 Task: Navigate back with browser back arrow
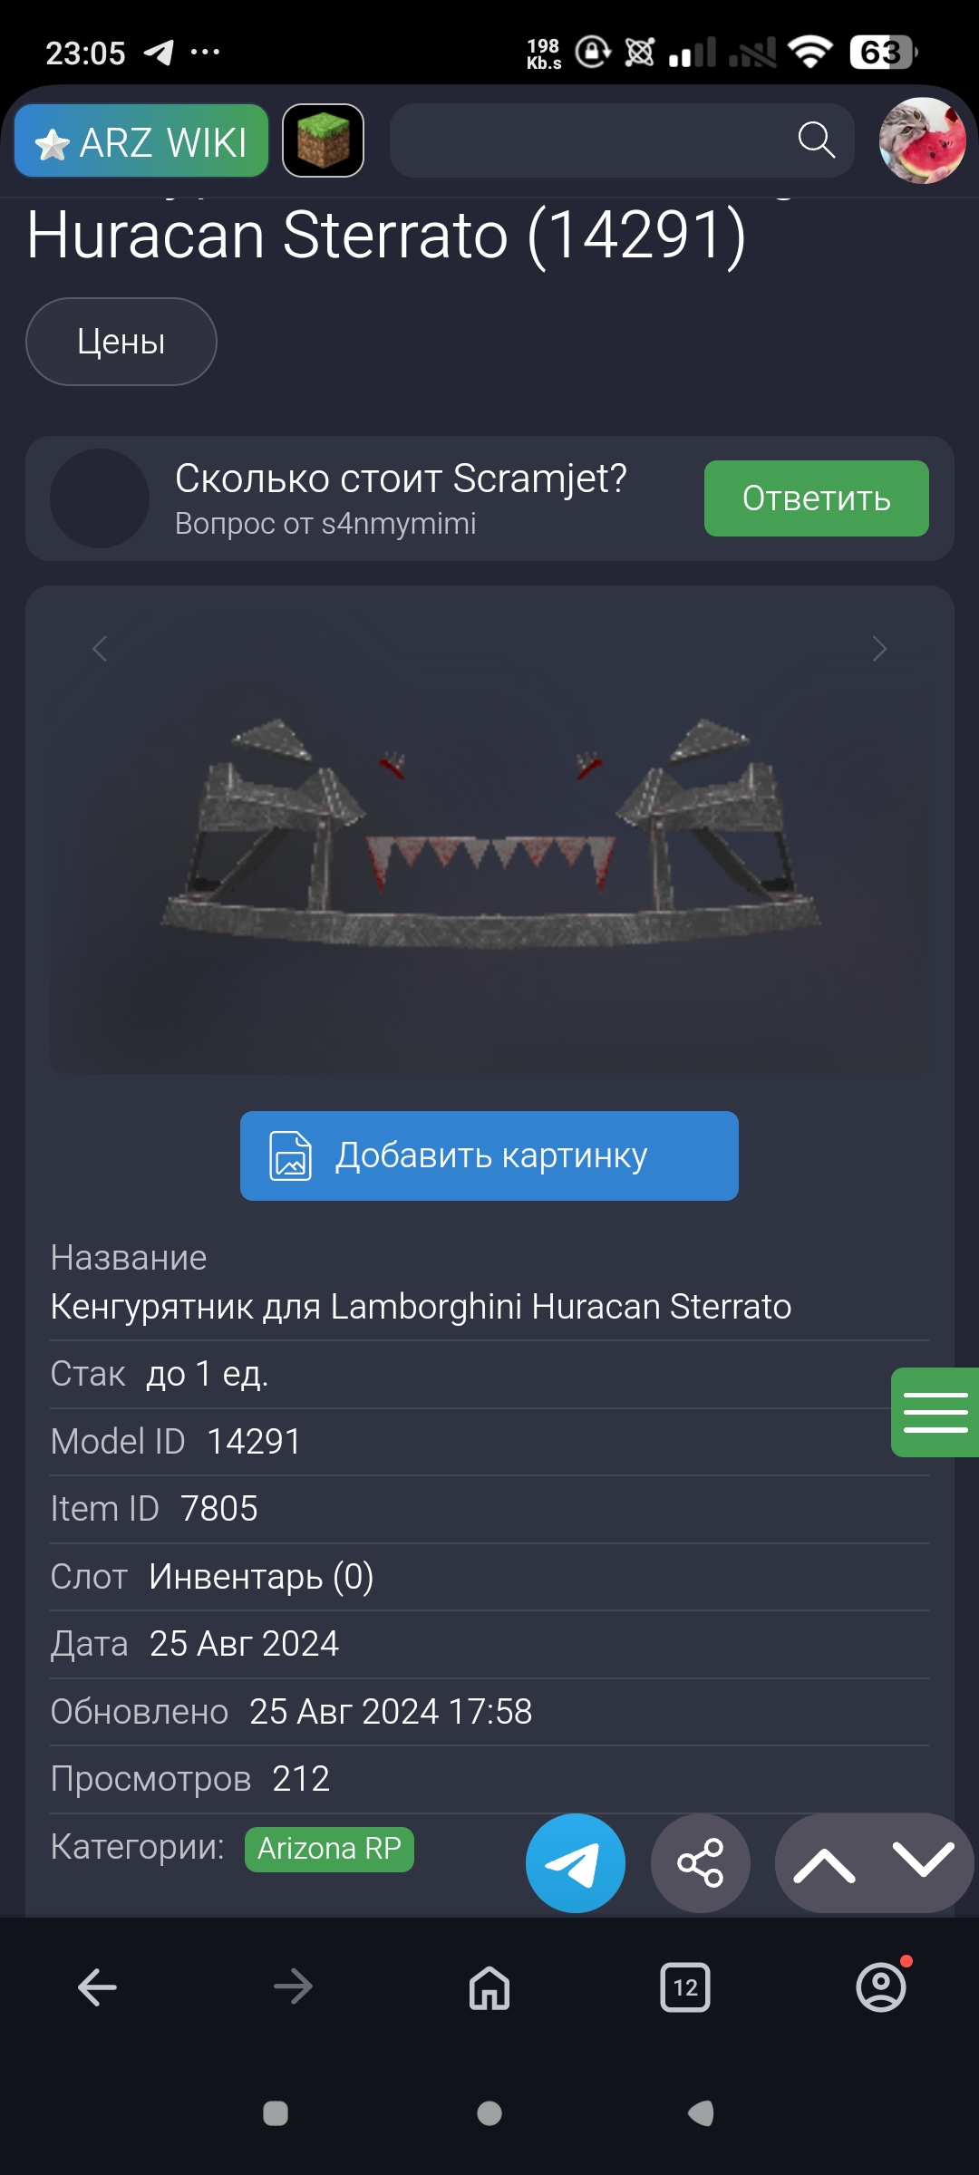97,1987
